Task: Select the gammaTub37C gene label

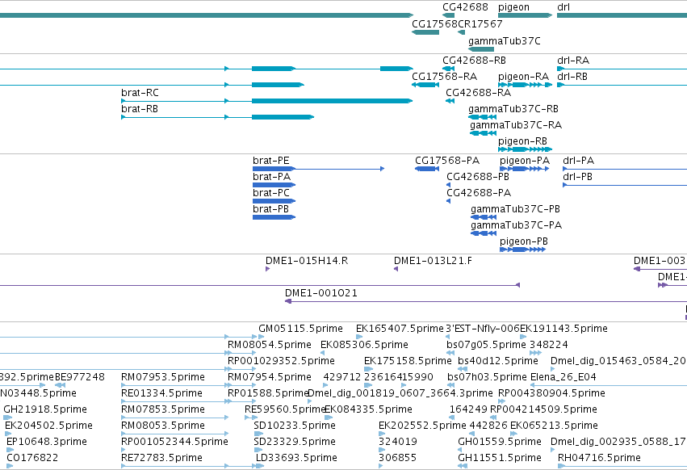Action: point(505,41)
